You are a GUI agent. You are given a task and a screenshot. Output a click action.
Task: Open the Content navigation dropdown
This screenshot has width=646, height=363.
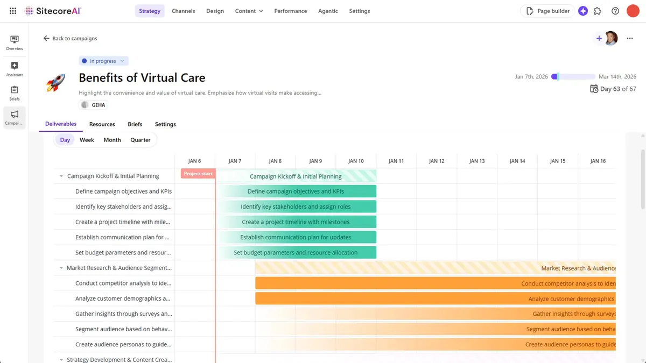(249, 10)
